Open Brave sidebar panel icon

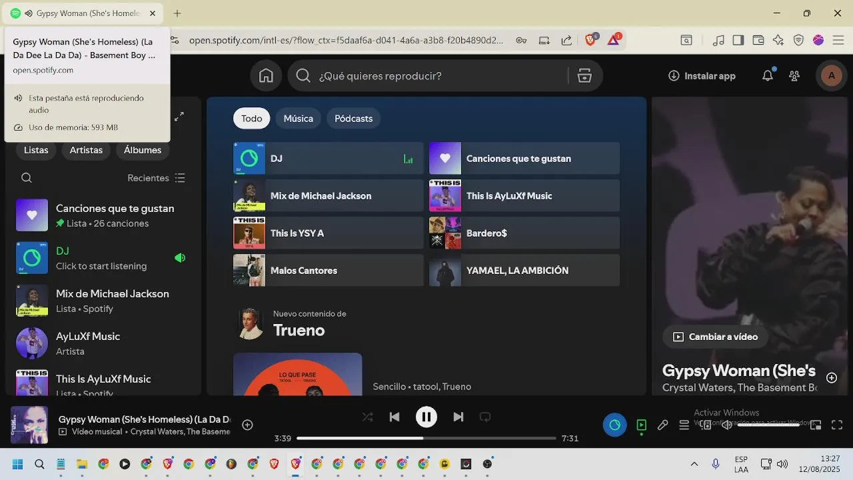pos(738,40)
